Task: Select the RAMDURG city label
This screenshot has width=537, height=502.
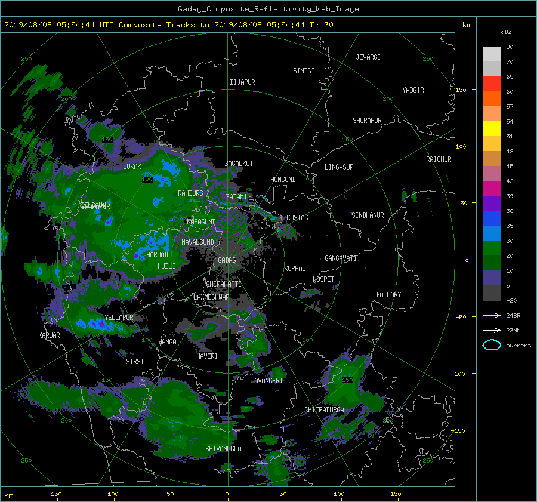Action: point(190,193)
